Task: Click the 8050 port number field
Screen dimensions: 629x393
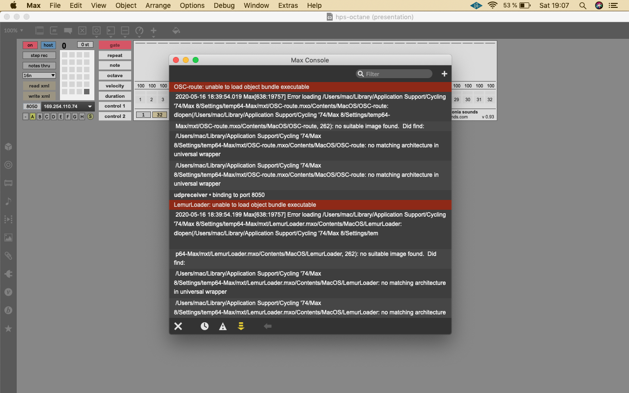Action: tap(32, 106)
